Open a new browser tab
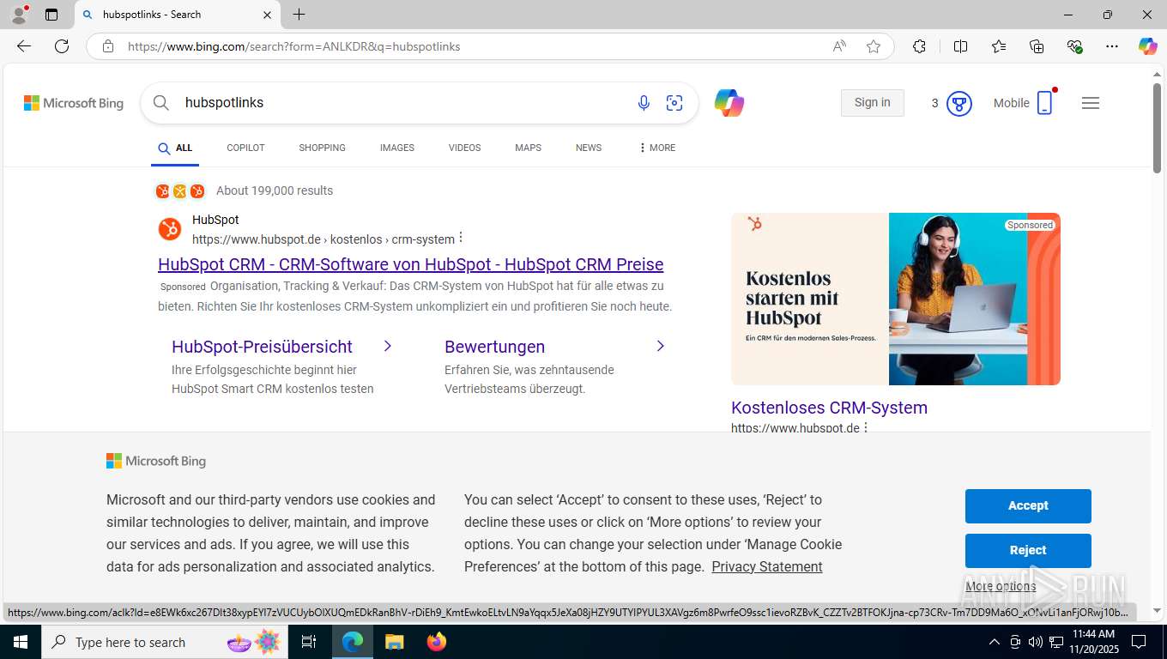 coord(299,15)
